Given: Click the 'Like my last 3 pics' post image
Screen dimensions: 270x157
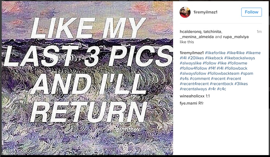Looking at the screenshot, I should (87, 78).
